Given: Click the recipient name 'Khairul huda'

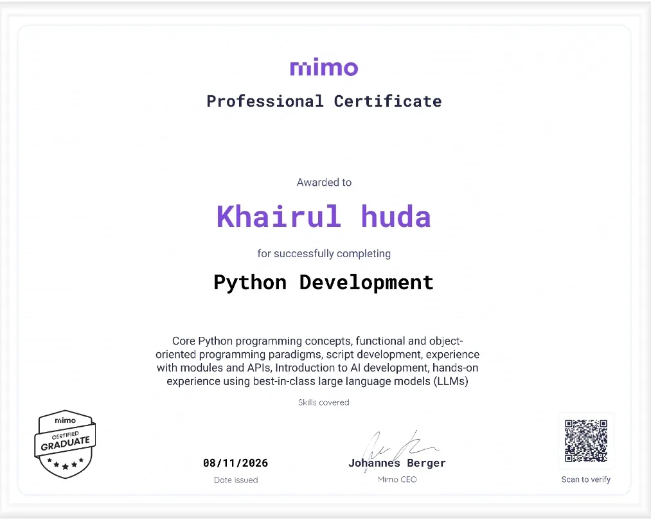Looking at the screenshot, I should (x=324, y=217).
